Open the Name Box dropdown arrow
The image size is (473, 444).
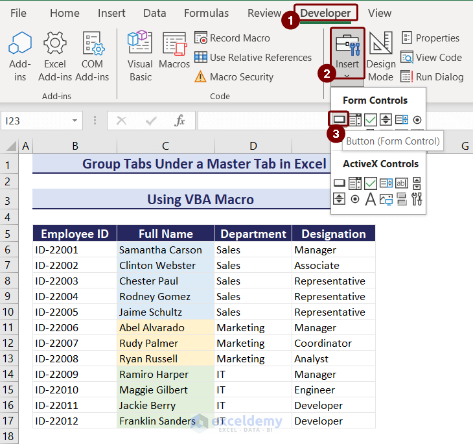click(76, 121)
